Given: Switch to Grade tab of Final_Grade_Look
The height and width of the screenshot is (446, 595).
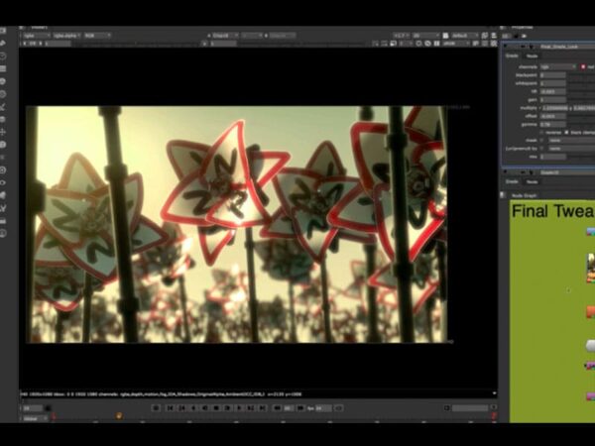Looking at the screenshot, I should (512, 56).
